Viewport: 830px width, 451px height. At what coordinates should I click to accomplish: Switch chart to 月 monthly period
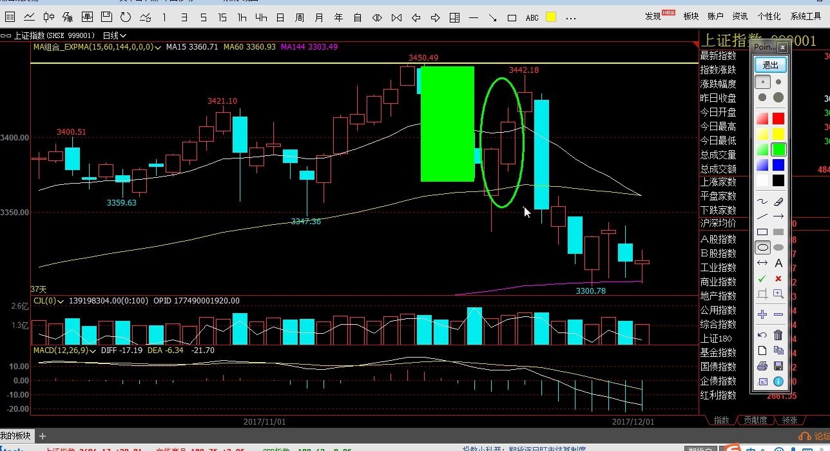click(319, 17)
